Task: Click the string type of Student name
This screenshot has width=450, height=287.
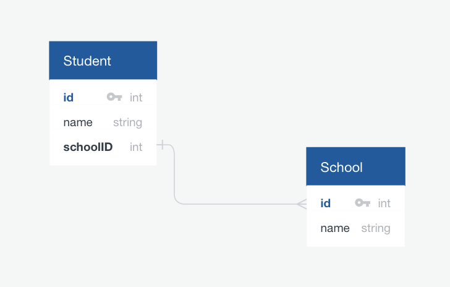Action: (x=127, y=122)
